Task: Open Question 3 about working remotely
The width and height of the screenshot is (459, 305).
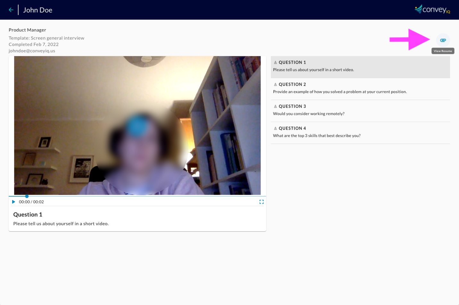Action: pos(360,111)
